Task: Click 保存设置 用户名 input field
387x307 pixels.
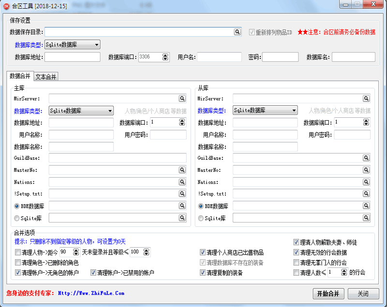Action: coord(219,57)
